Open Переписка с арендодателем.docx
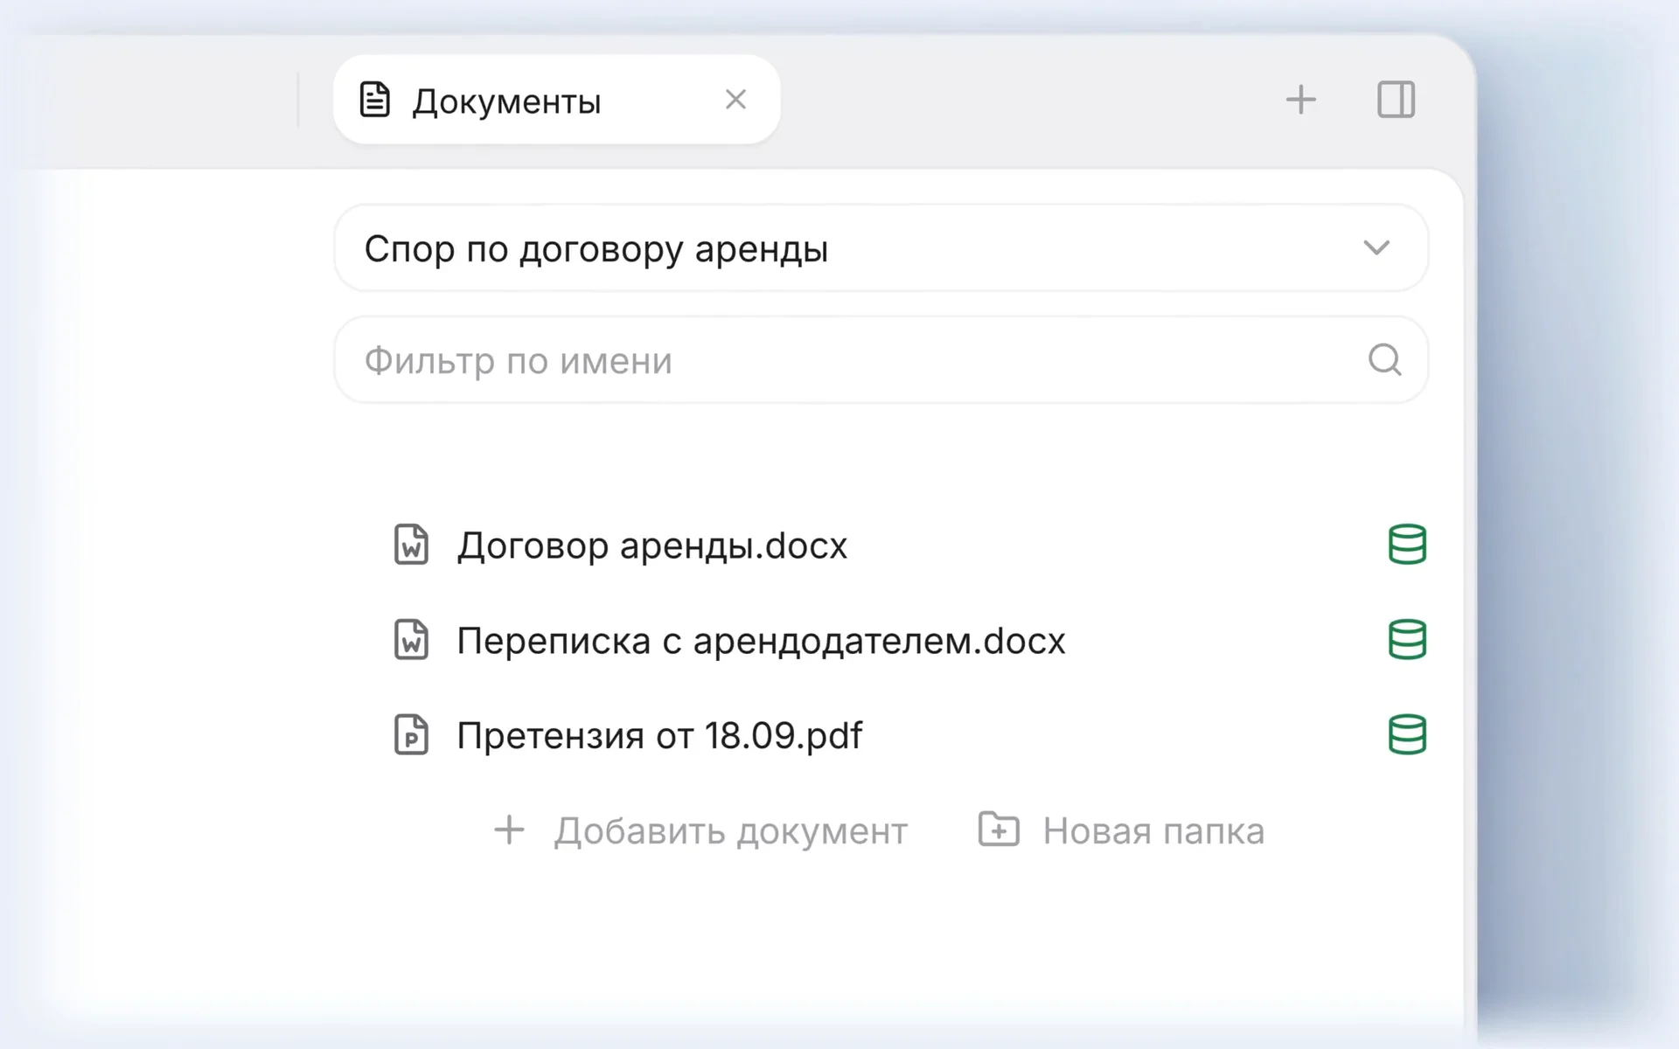This screenshot has width=1679, height=1049. (761, 641)
